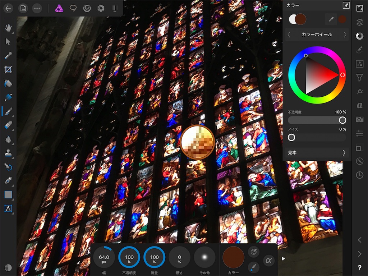Open the Document menu icon
The height and width of the screenshot is (276, 368).
tap(23, 9)
